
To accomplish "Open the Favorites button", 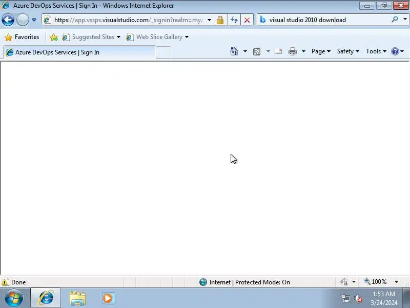I will [x=22, y=37].
